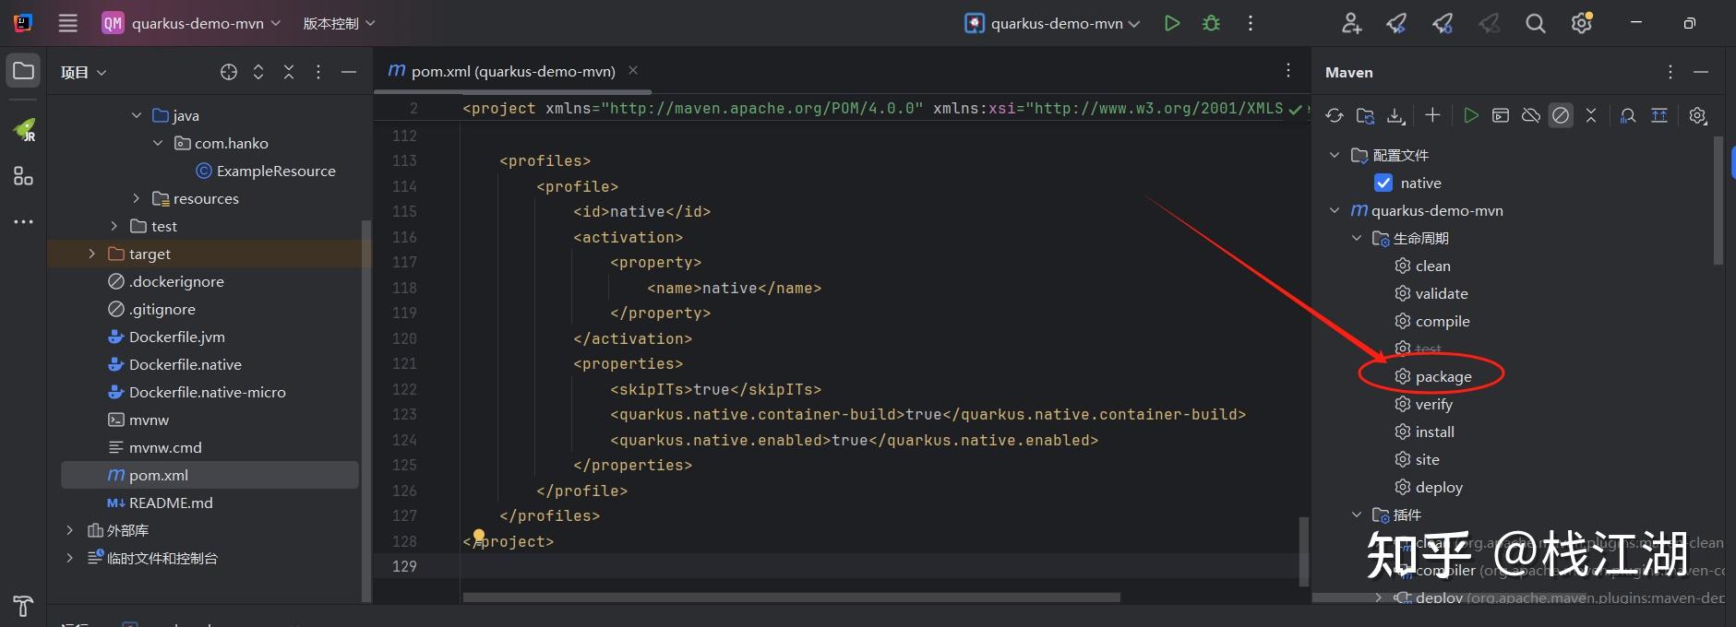Viewport: 1736px width, 627px height.
Task: Click the Debug bug icon in top toolbar
Action: click(x=1212, y=23)
